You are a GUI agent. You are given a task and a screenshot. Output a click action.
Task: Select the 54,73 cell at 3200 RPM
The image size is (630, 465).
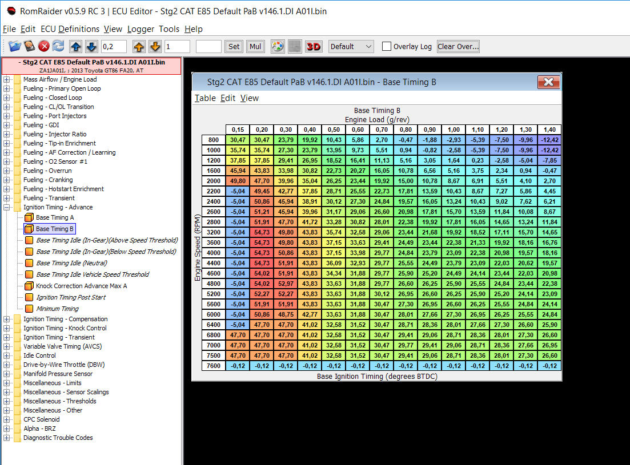(262, 232)
